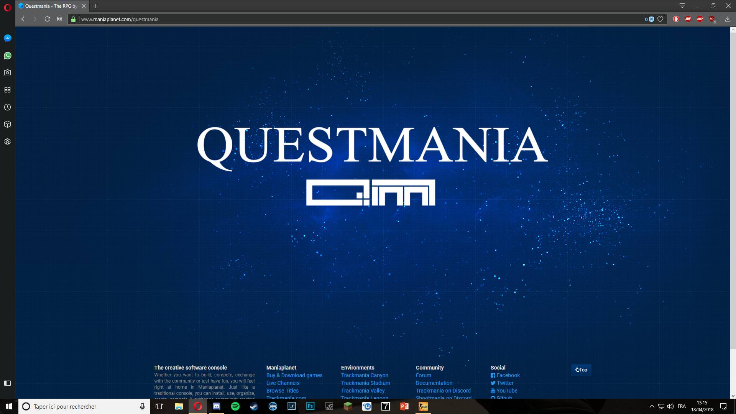Open the volume control in the tray
Screen dimensions: 736x414
pyautogui.click(x=670, y=406)
